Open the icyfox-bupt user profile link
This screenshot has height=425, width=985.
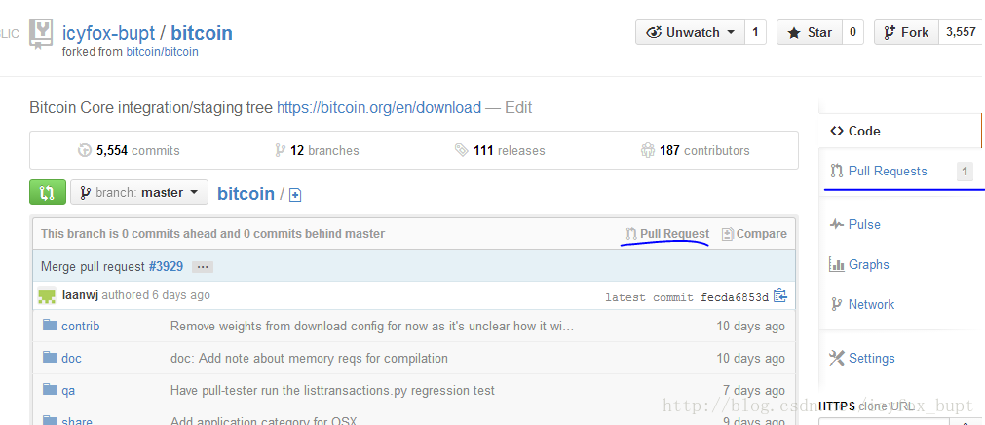[x=108, y=33]
